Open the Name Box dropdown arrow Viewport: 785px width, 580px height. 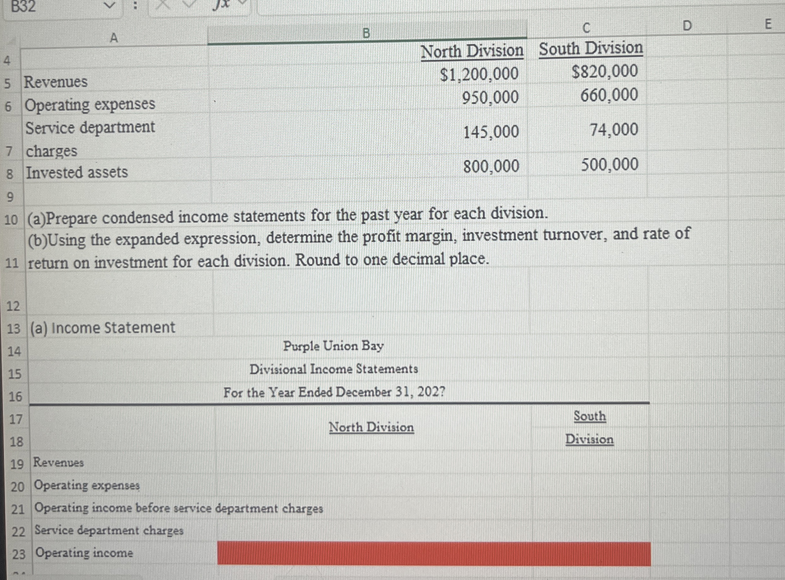pyautogui.click(x=109, y=5)
